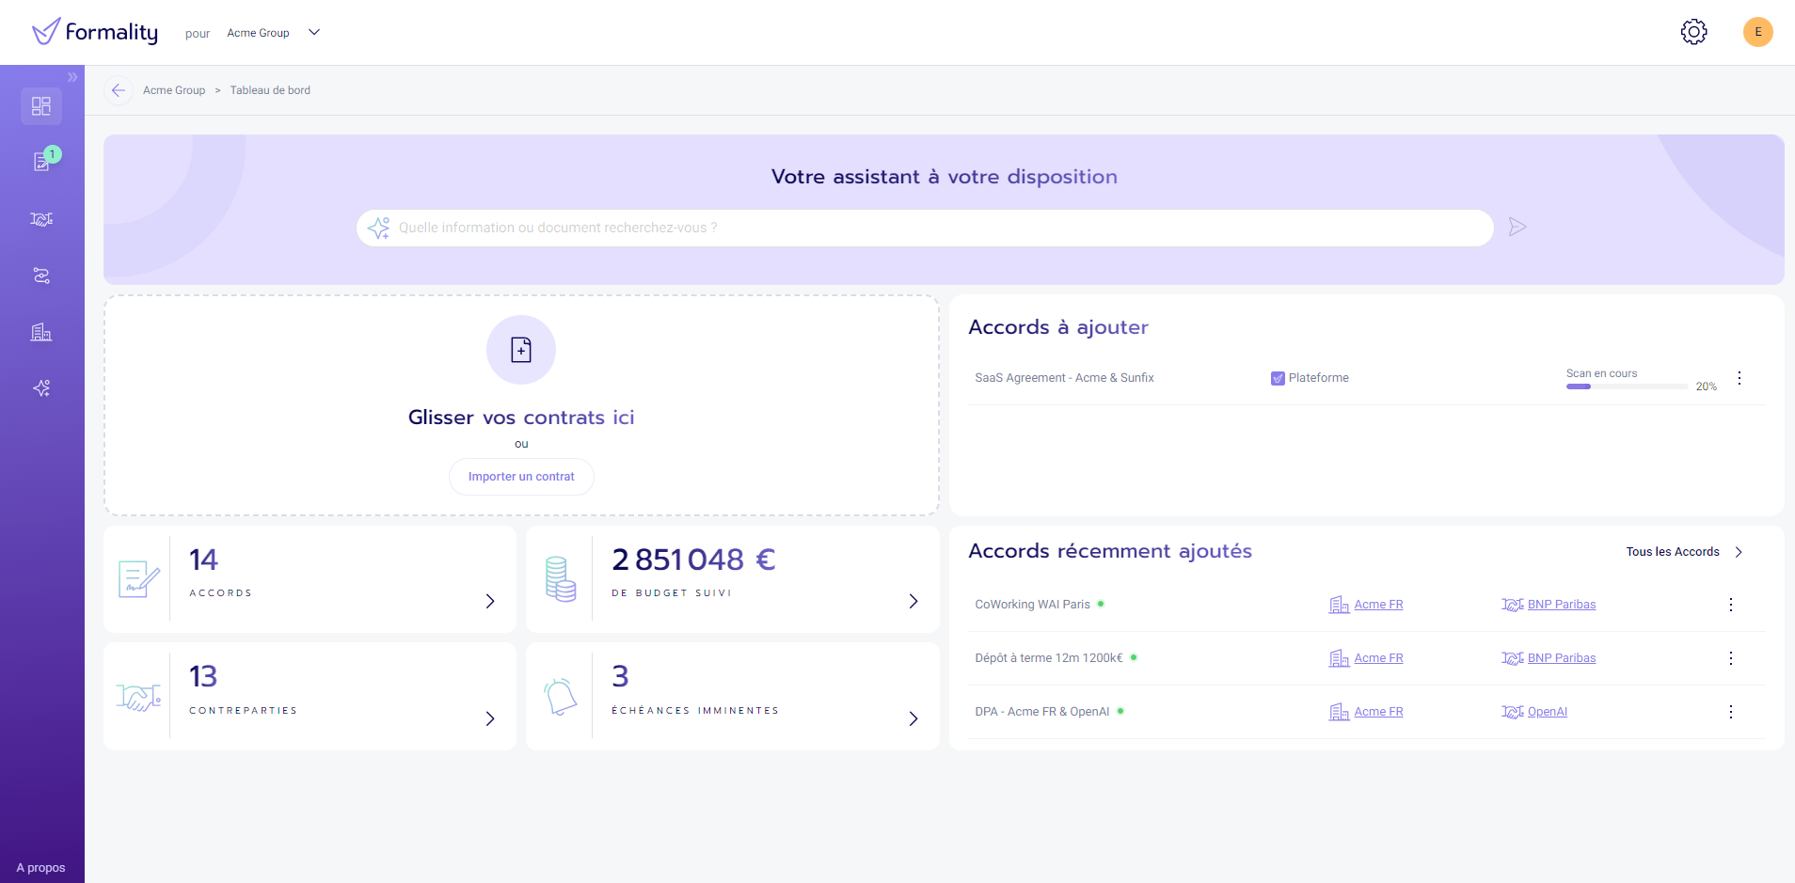Open options menu for CoWorking WAI Paris
Viewport: 1795px width, 883px height.
click(x=1730, y=605)
